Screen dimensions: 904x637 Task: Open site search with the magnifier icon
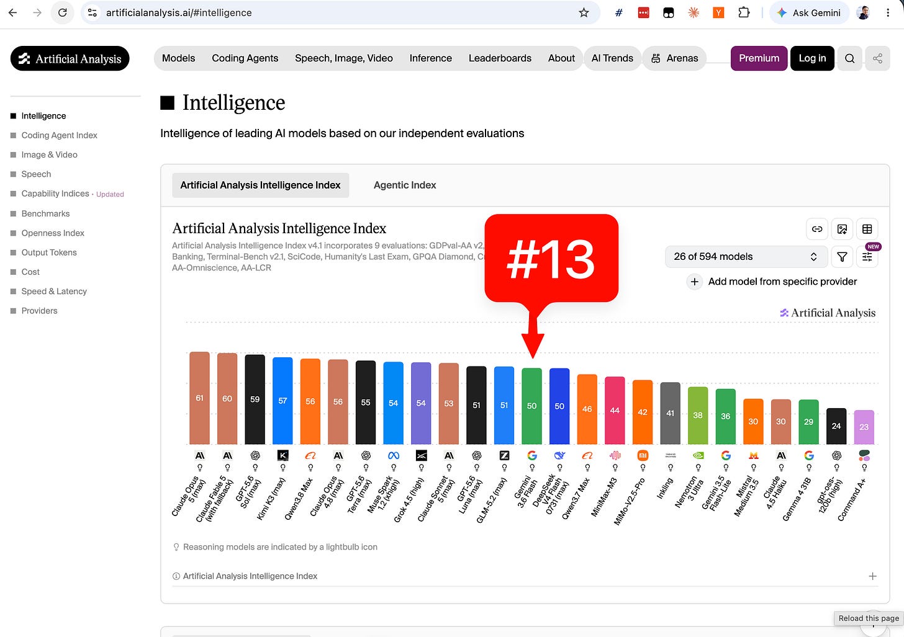point(850,58)
